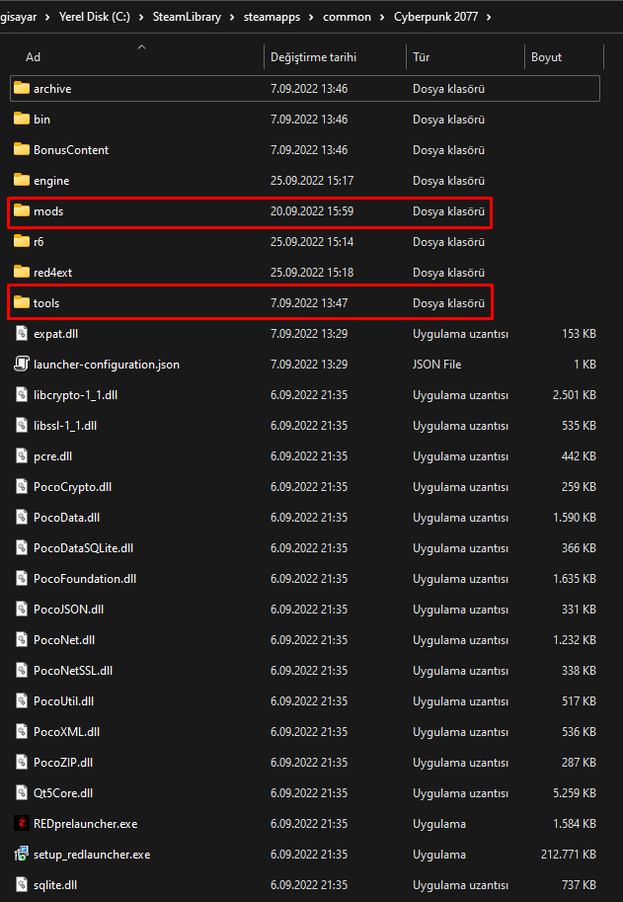Click the archive folder icon

(x=22, y=88)
